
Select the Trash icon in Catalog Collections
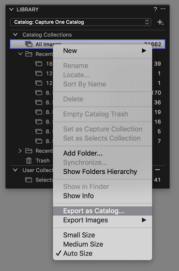[x=29, y=160]
